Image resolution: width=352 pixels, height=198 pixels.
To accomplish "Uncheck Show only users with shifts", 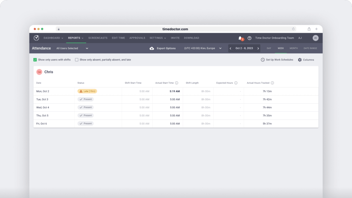I will point(35,60).
